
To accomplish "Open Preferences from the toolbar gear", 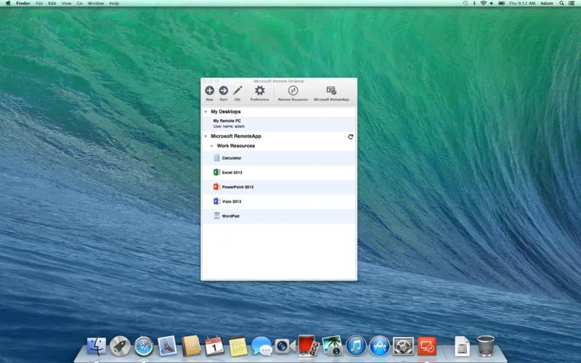I will pos(259,91).
